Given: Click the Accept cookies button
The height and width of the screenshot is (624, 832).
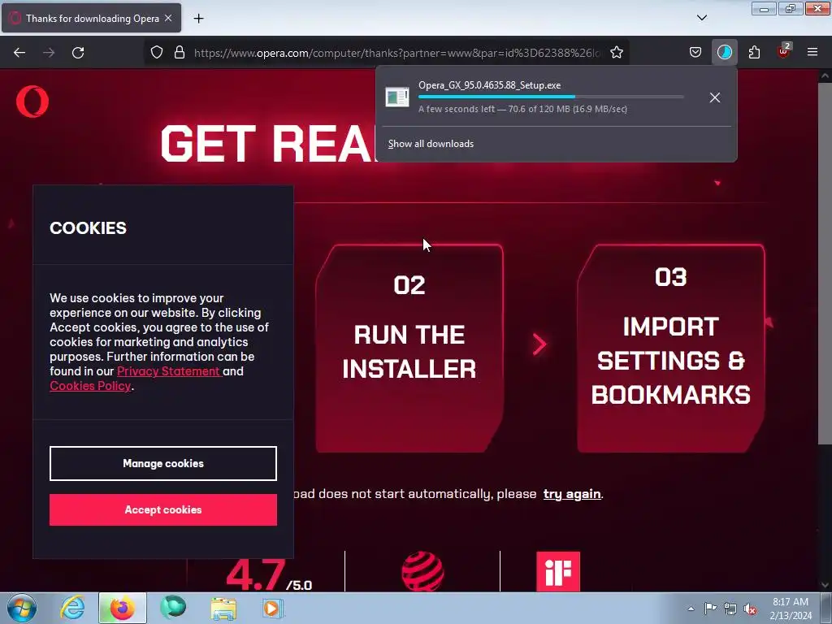Looking at the screenshot, I should coord(162,510).
